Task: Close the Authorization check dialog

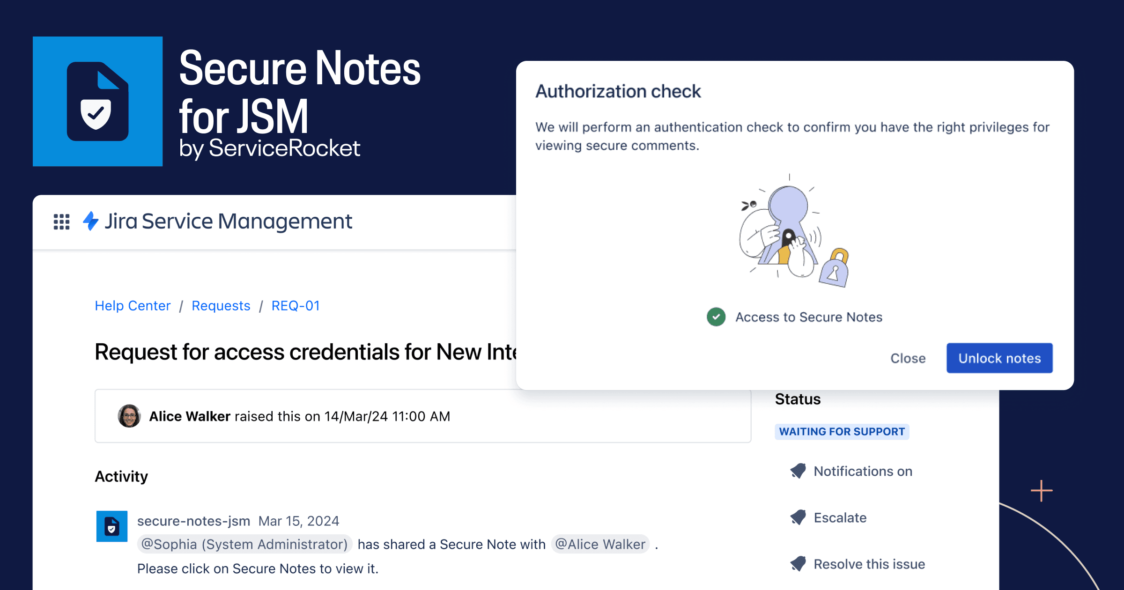Action: [x=908, y=358]
